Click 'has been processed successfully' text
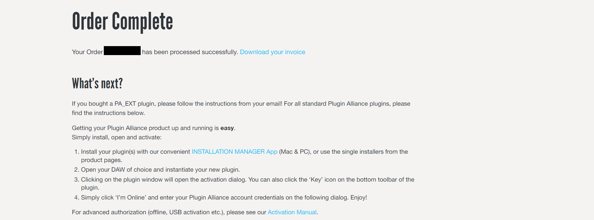Screen dimensions: 594x220 click(190, 52)
